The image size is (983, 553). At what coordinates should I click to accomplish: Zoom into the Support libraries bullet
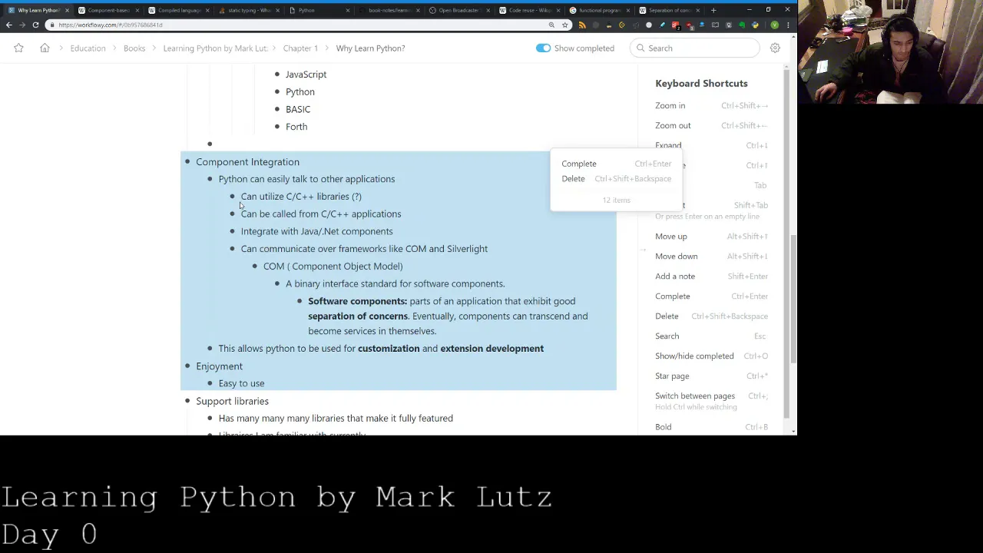(x=187, y=401)
